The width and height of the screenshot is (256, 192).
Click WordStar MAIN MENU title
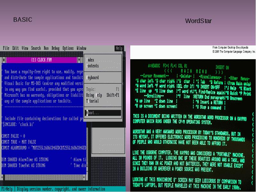[194, 71]
